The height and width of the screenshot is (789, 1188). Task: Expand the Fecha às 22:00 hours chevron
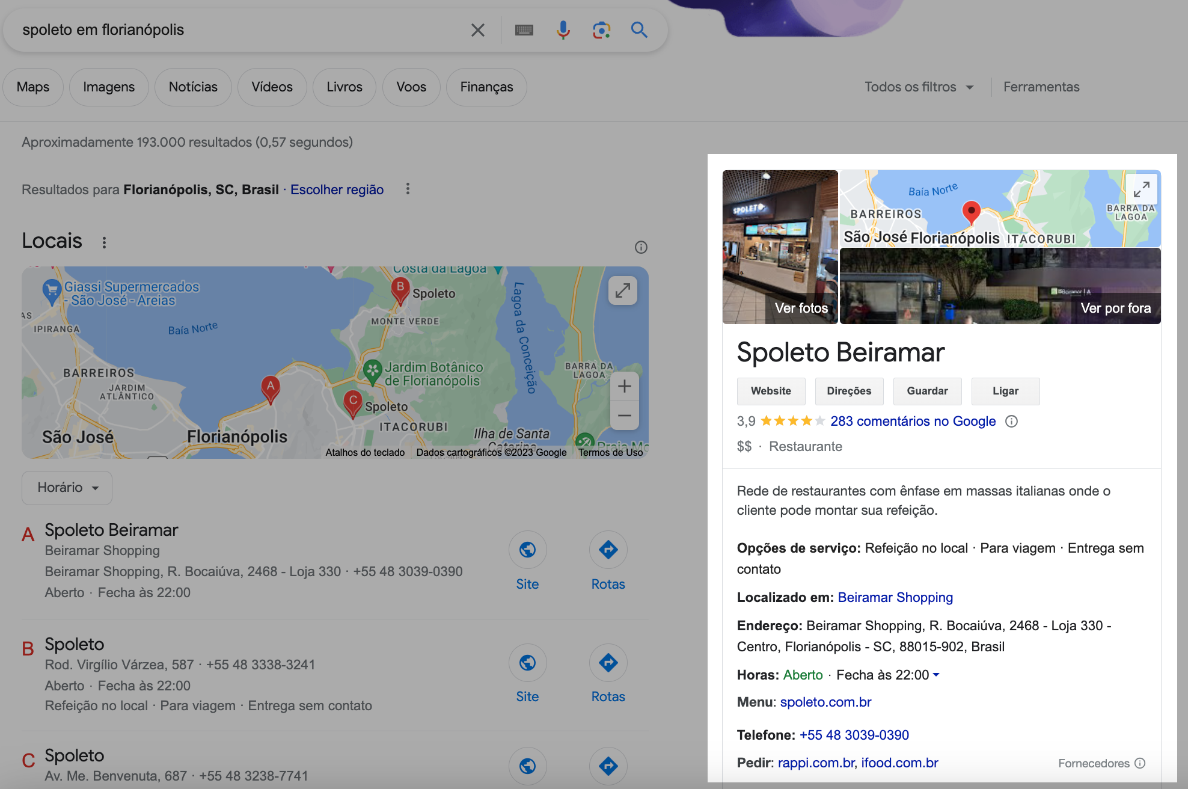click(x=935, y=675)
